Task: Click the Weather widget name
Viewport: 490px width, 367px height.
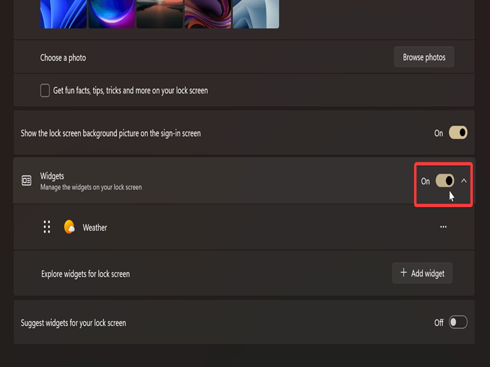Action: coord(95,228)
